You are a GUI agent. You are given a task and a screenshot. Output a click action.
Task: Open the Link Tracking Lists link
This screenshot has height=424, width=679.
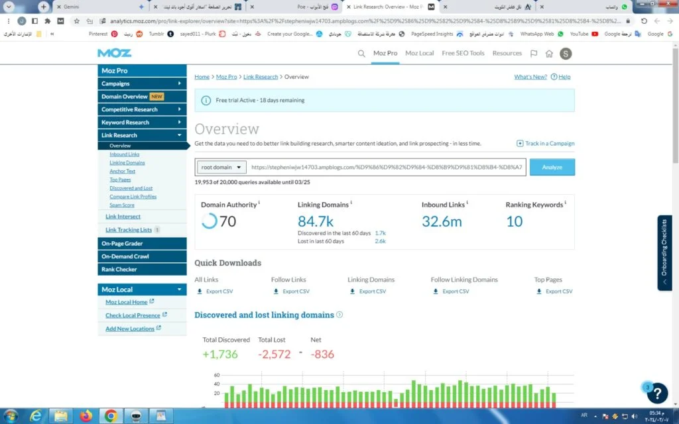129,230
